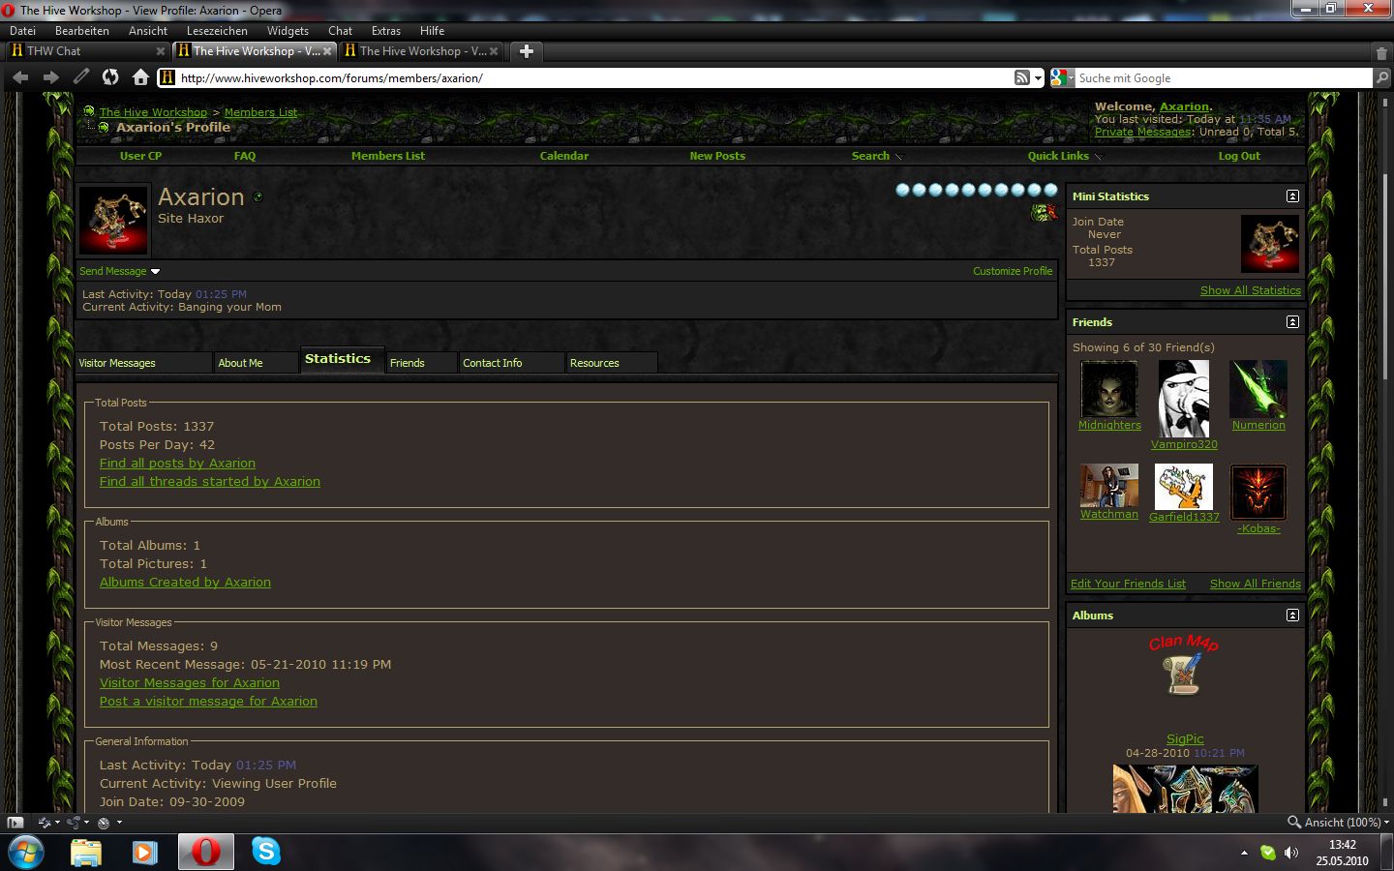Open a new tab with the plus button

coord(526,51)
